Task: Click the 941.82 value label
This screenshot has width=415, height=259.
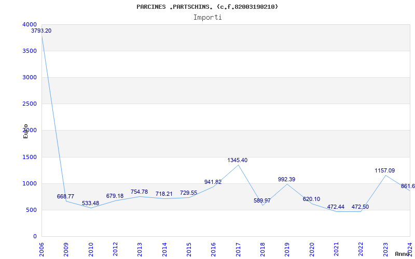Action: click(213, 182)
